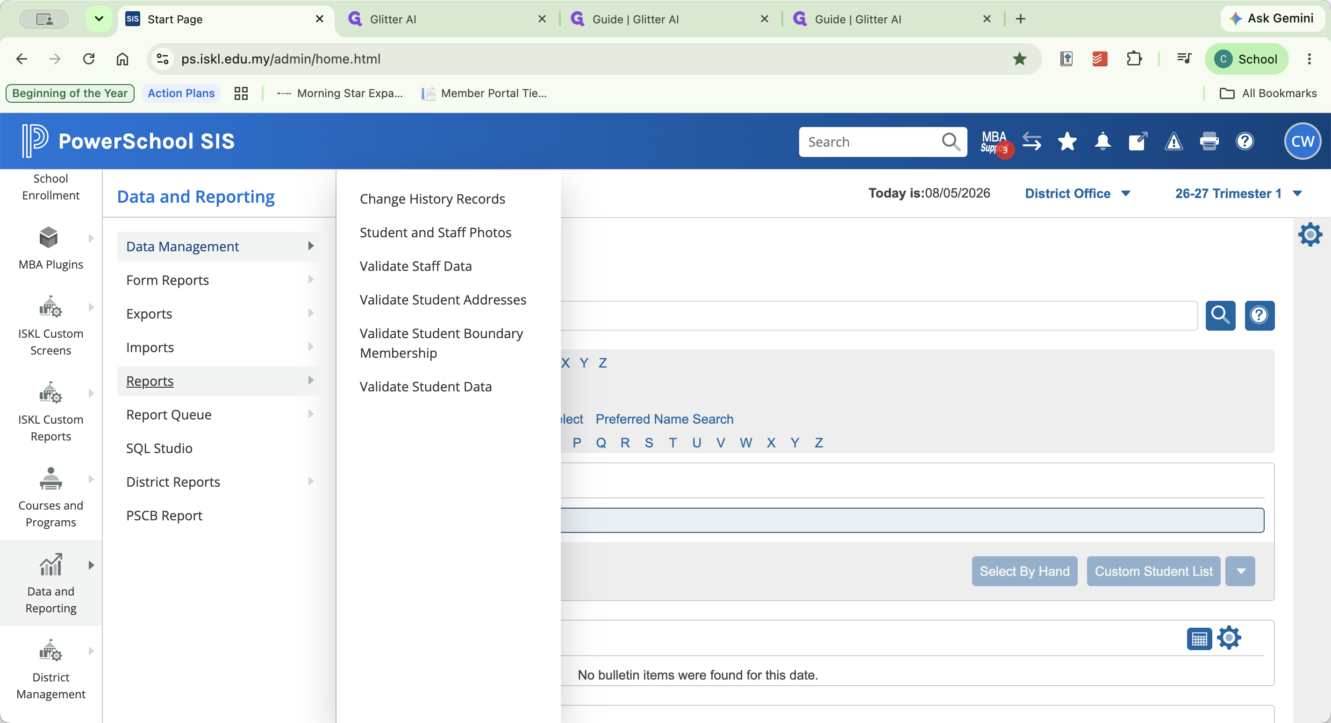Click letter W in preferred name row
The image size is (1331, 723).
point(745,443)
